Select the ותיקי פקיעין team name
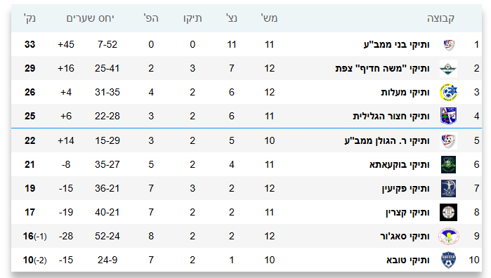Screen dimensions: 491x278 (x=405, y=189)
